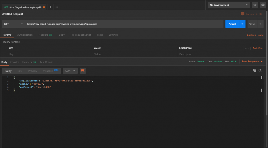Switch to the Params tab
Image resolution: width=268 pixels, height=148 pixels.
[7, 35]
